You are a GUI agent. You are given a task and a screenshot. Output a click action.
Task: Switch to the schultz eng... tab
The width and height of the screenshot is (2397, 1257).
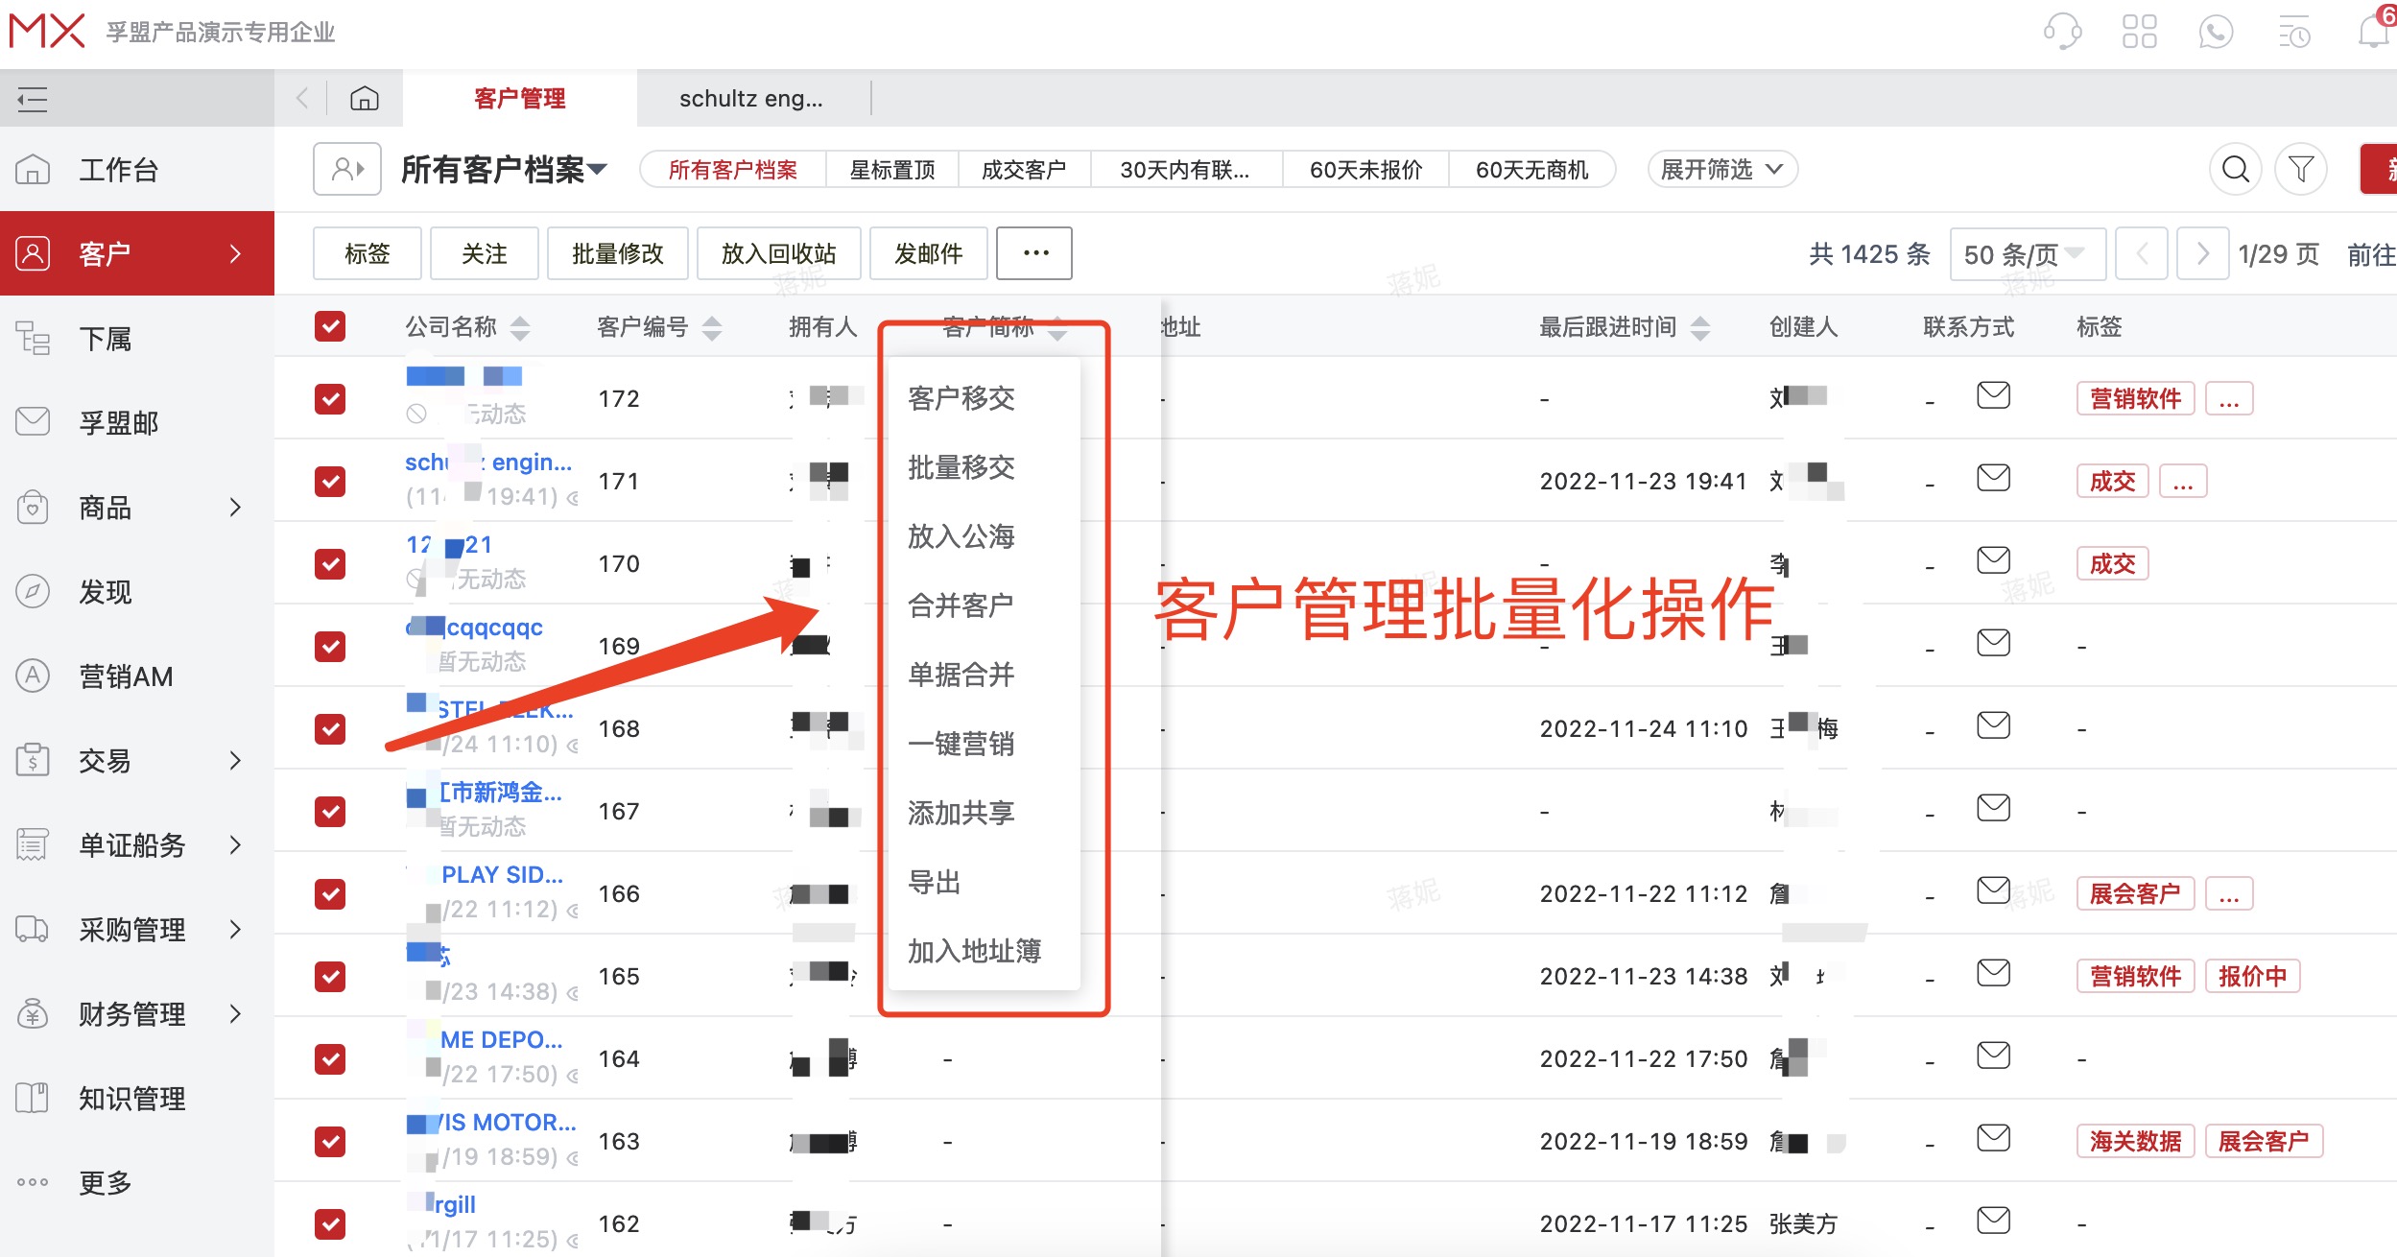(x=751, y=98)
